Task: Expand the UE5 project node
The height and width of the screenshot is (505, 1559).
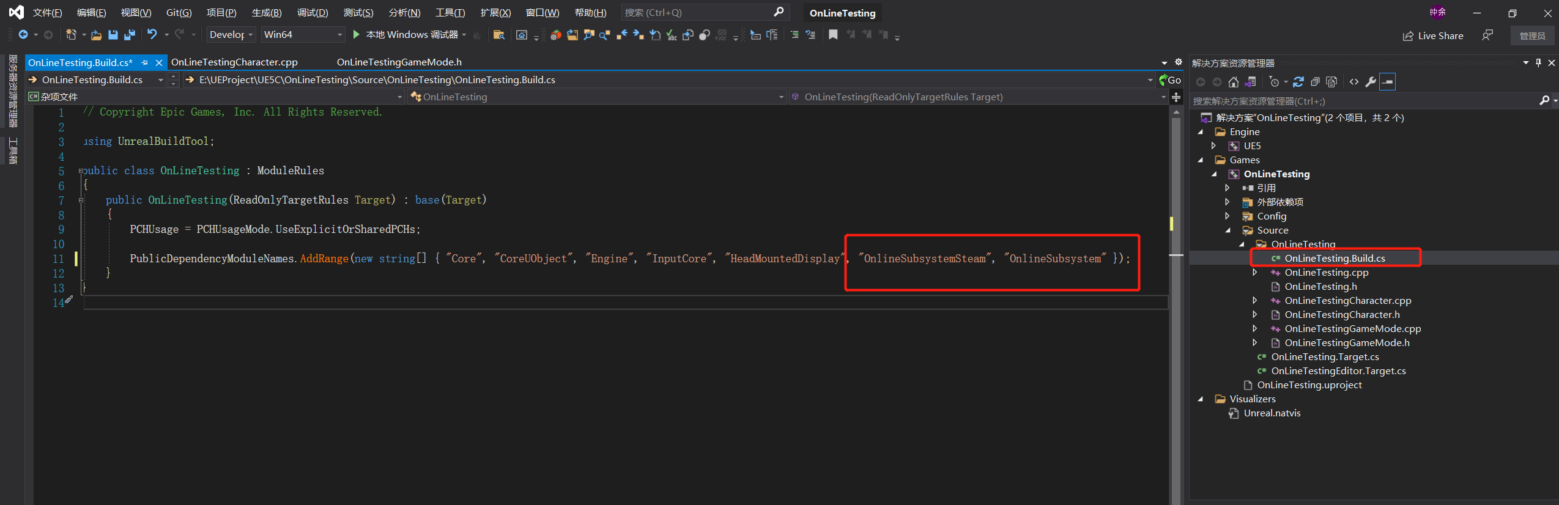Action: click(x=1214, y=146)
